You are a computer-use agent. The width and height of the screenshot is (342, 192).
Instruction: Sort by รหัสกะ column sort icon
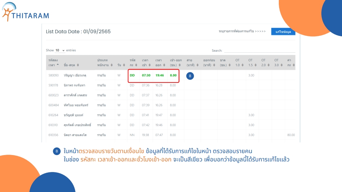coord(137,65)
